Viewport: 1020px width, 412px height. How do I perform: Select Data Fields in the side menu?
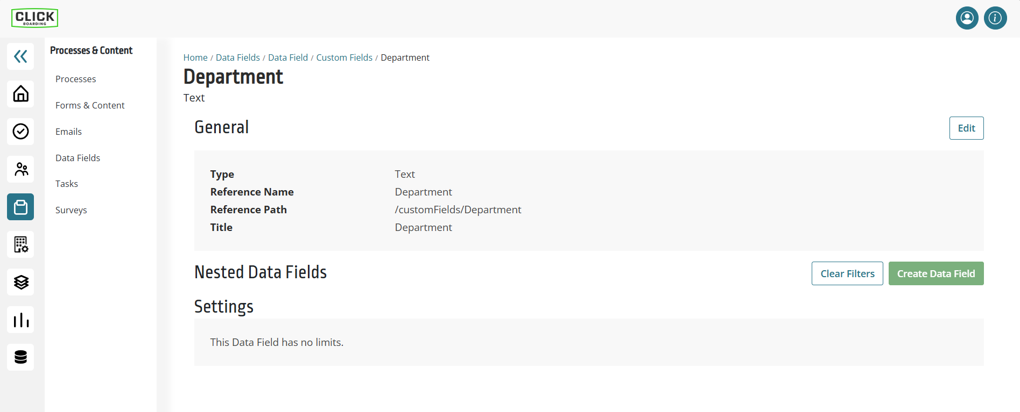pyautogui.click(x=78, y=158)
